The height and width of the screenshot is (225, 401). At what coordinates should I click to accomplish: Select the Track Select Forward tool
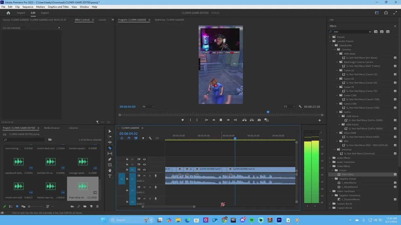(110, 137)
